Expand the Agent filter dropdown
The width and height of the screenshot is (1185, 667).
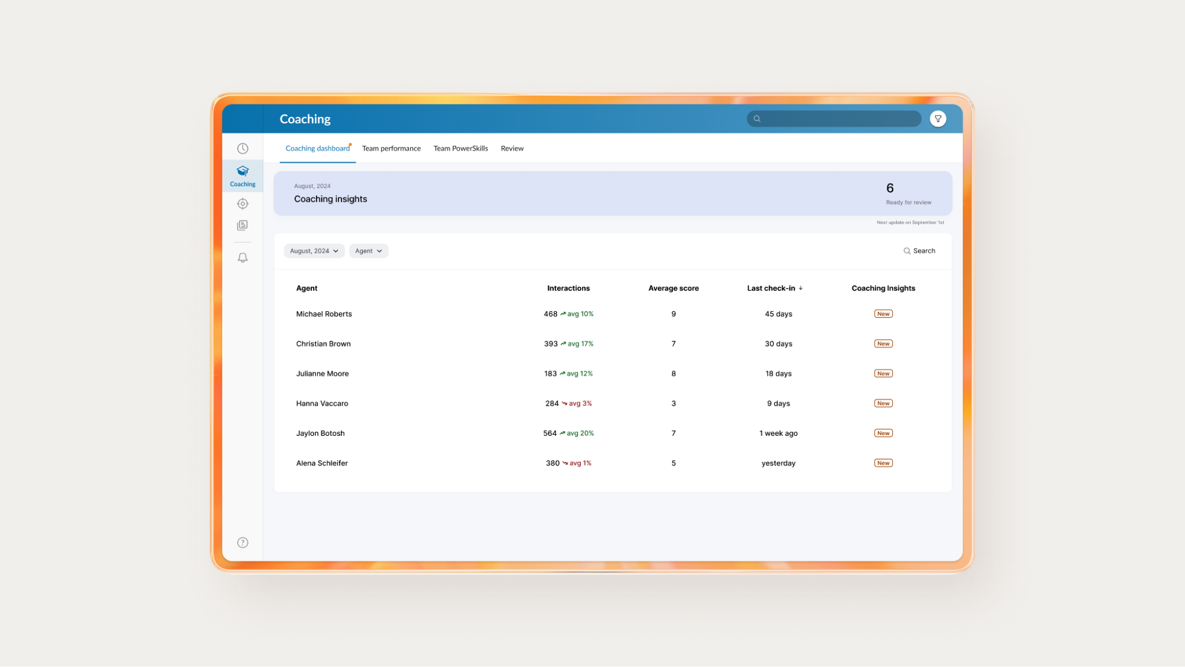pyautogui.click(x=368, y=251)
